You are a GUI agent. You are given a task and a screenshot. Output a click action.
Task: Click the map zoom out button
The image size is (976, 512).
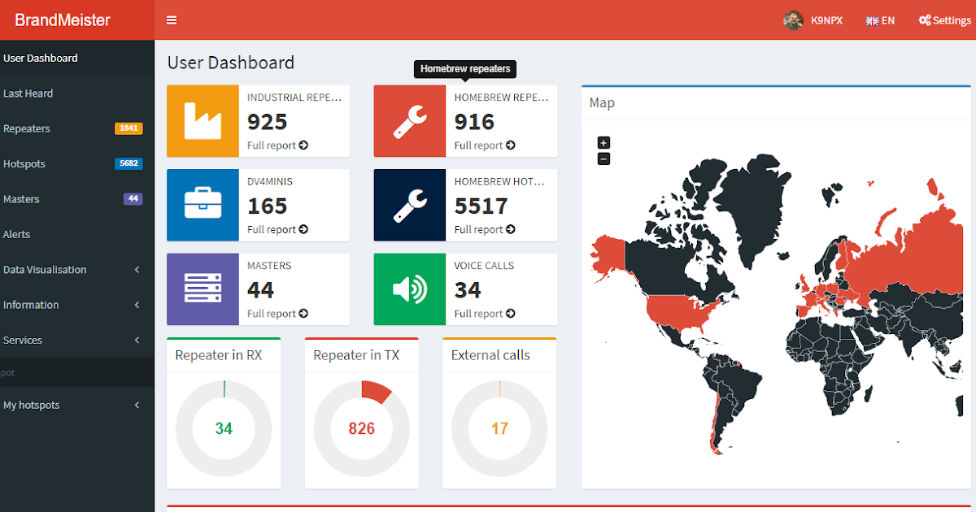603,158
